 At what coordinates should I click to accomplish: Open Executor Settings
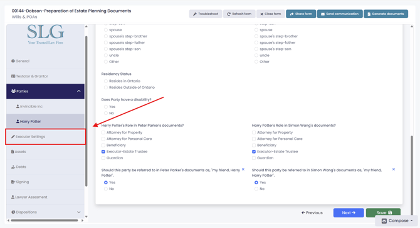[45, 137]
